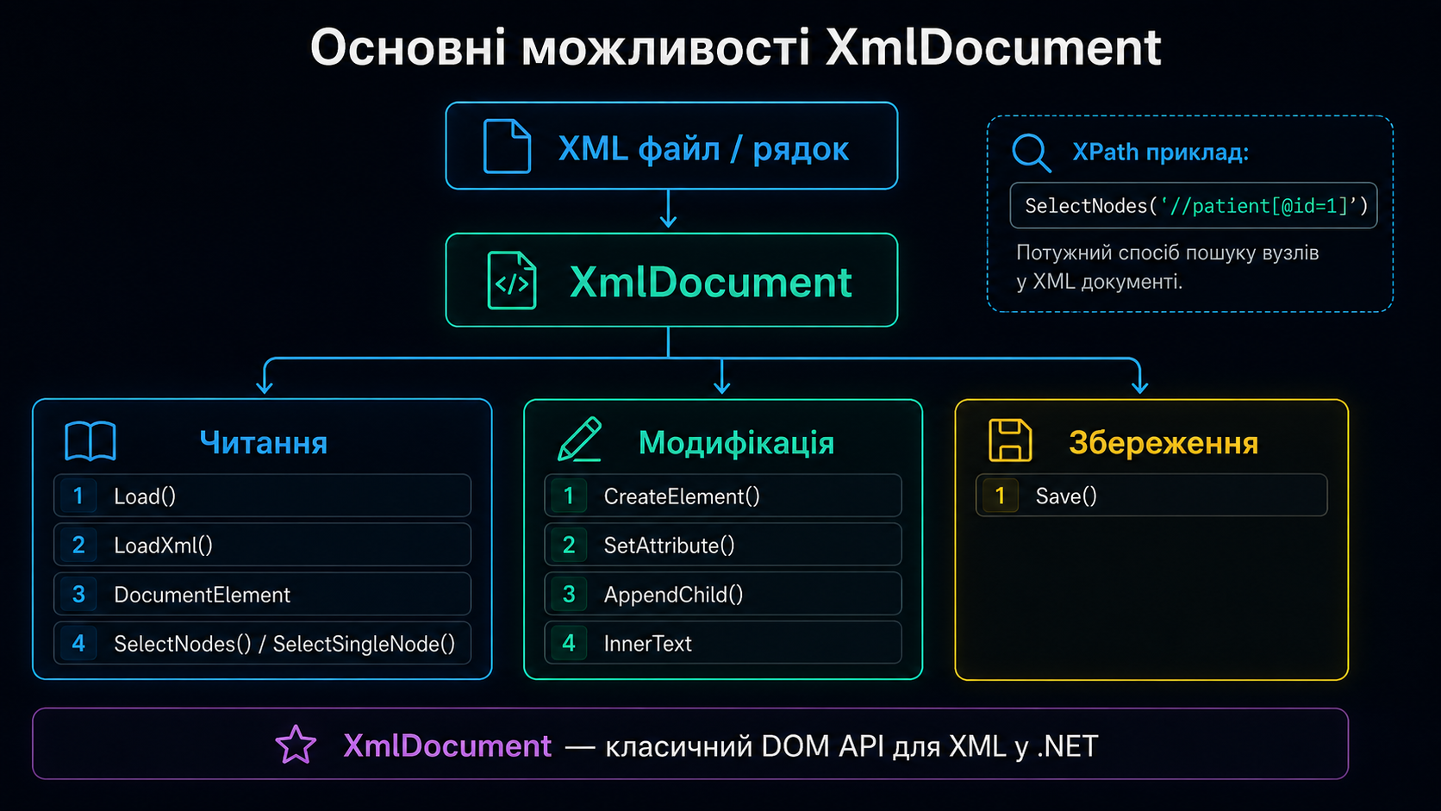Click the file icon beside XML файл / рядок

point(507,147)
